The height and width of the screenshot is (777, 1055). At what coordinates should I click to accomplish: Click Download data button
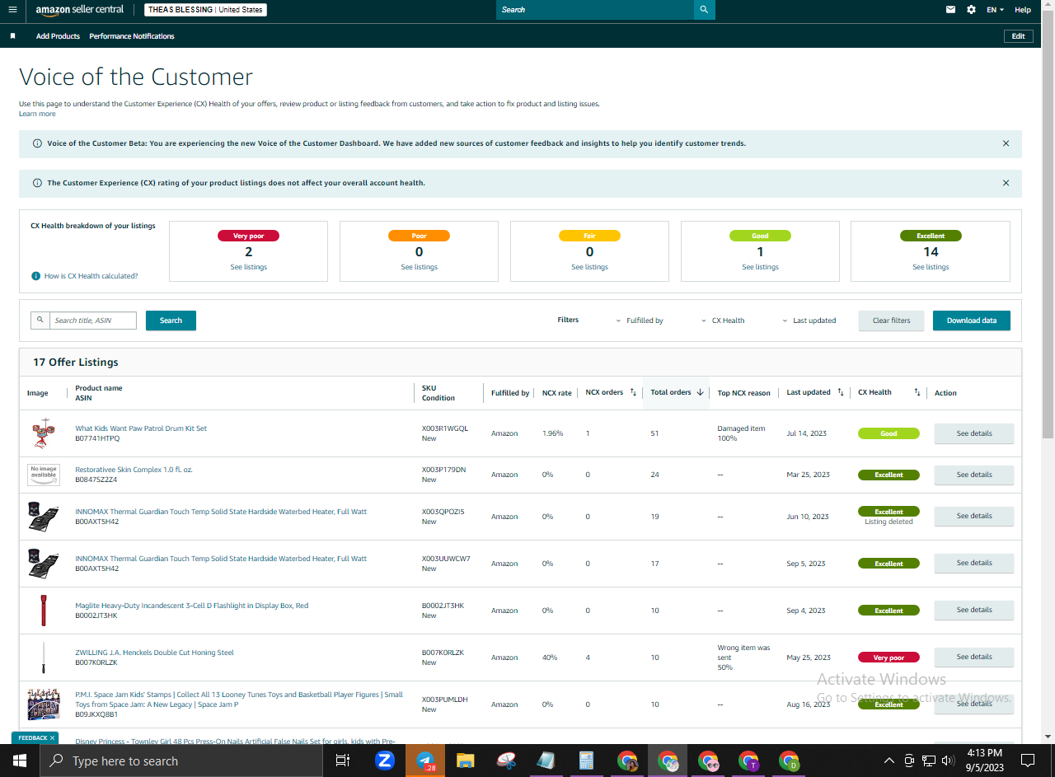click(x=972, y=321)
